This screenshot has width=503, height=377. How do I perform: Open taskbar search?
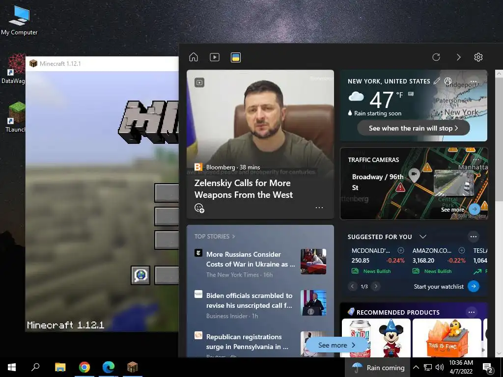tap(35, 367)
